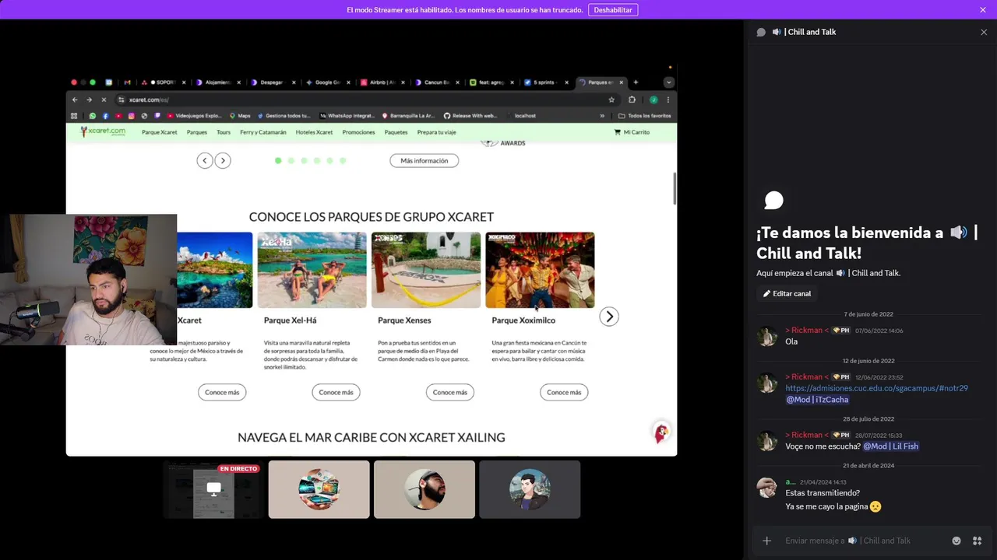Click the chat bubble icon in panel header

click(761, 32)
